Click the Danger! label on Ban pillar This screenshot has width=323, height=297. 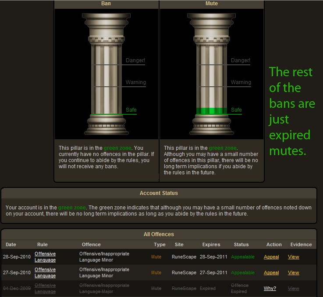point(135,60)
